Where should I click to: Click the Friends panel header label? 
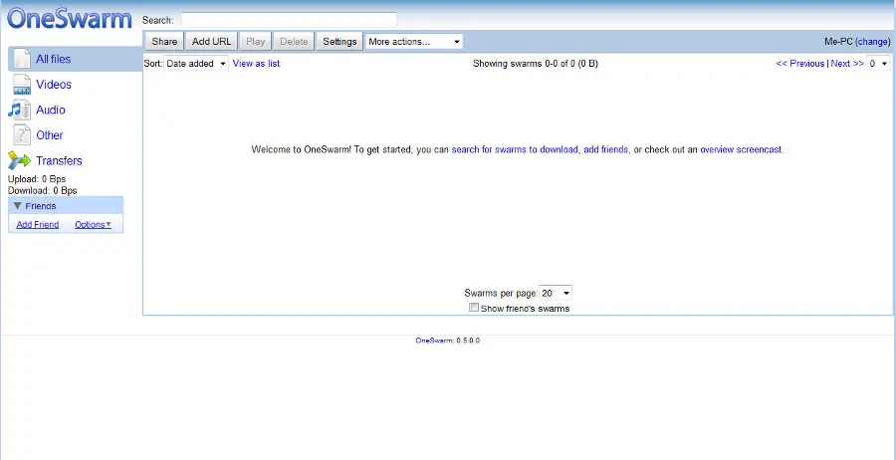(41, 206)
